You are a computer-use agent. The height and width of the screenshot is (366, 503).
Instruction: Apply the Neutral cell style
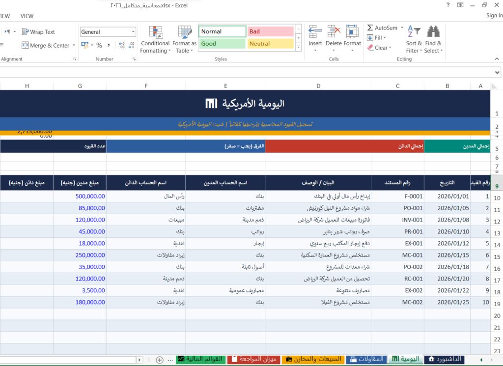tap(271, 44)
